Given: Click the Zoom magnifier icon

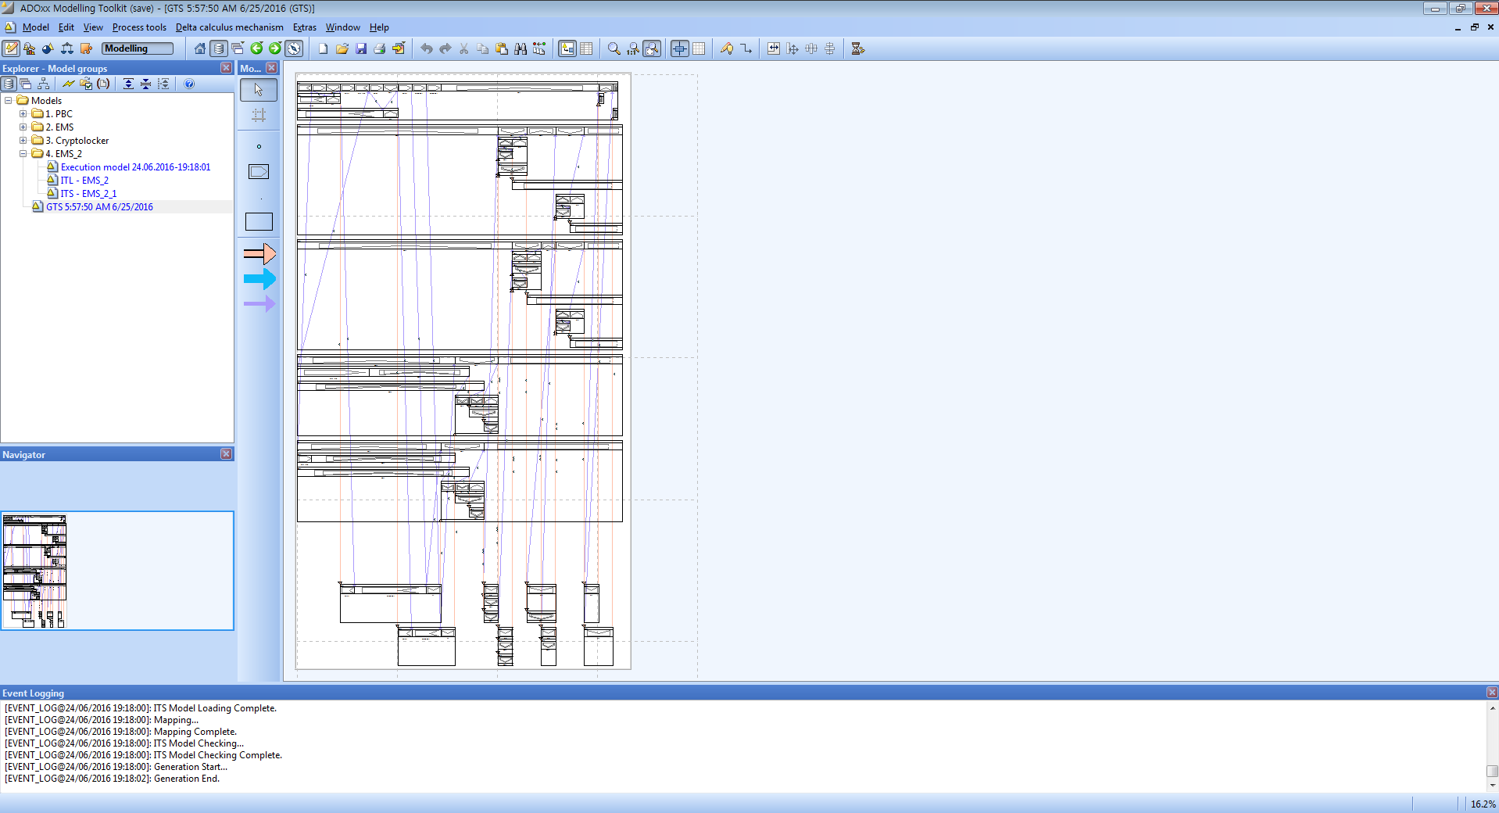Looking at the screenshot, I should tap(614, 48).
